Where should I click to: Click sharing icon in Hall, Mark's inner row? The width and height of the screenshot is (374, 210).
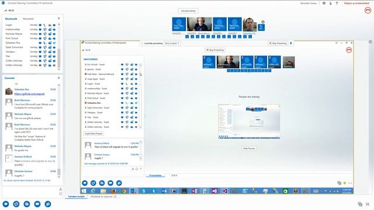(x=136, y=74)
